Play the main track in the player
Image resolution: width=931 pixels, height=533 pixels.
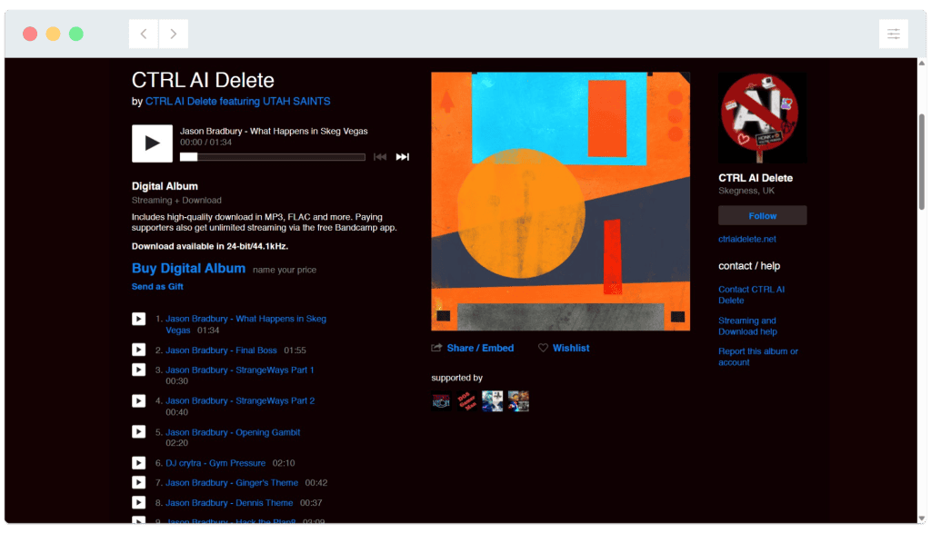tap(152, 143)
